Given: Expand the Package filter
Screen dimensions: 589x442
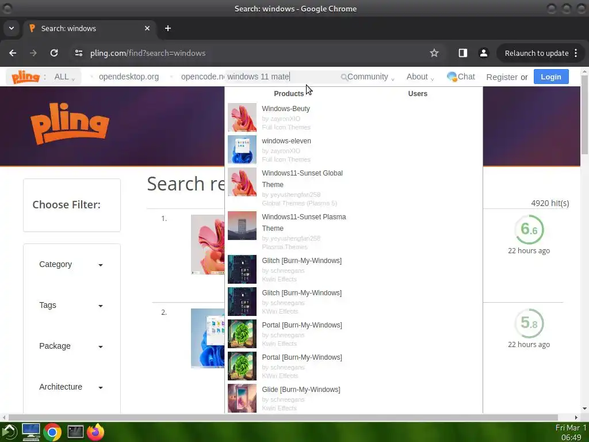Looking at the screenshot, I should tap(71, 346).
